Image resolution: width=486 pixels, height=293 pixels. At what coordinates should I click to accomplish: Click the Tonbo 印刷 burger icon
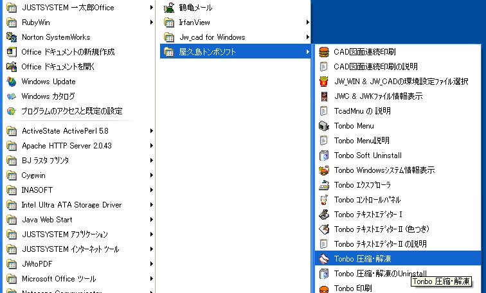(323, 289)
